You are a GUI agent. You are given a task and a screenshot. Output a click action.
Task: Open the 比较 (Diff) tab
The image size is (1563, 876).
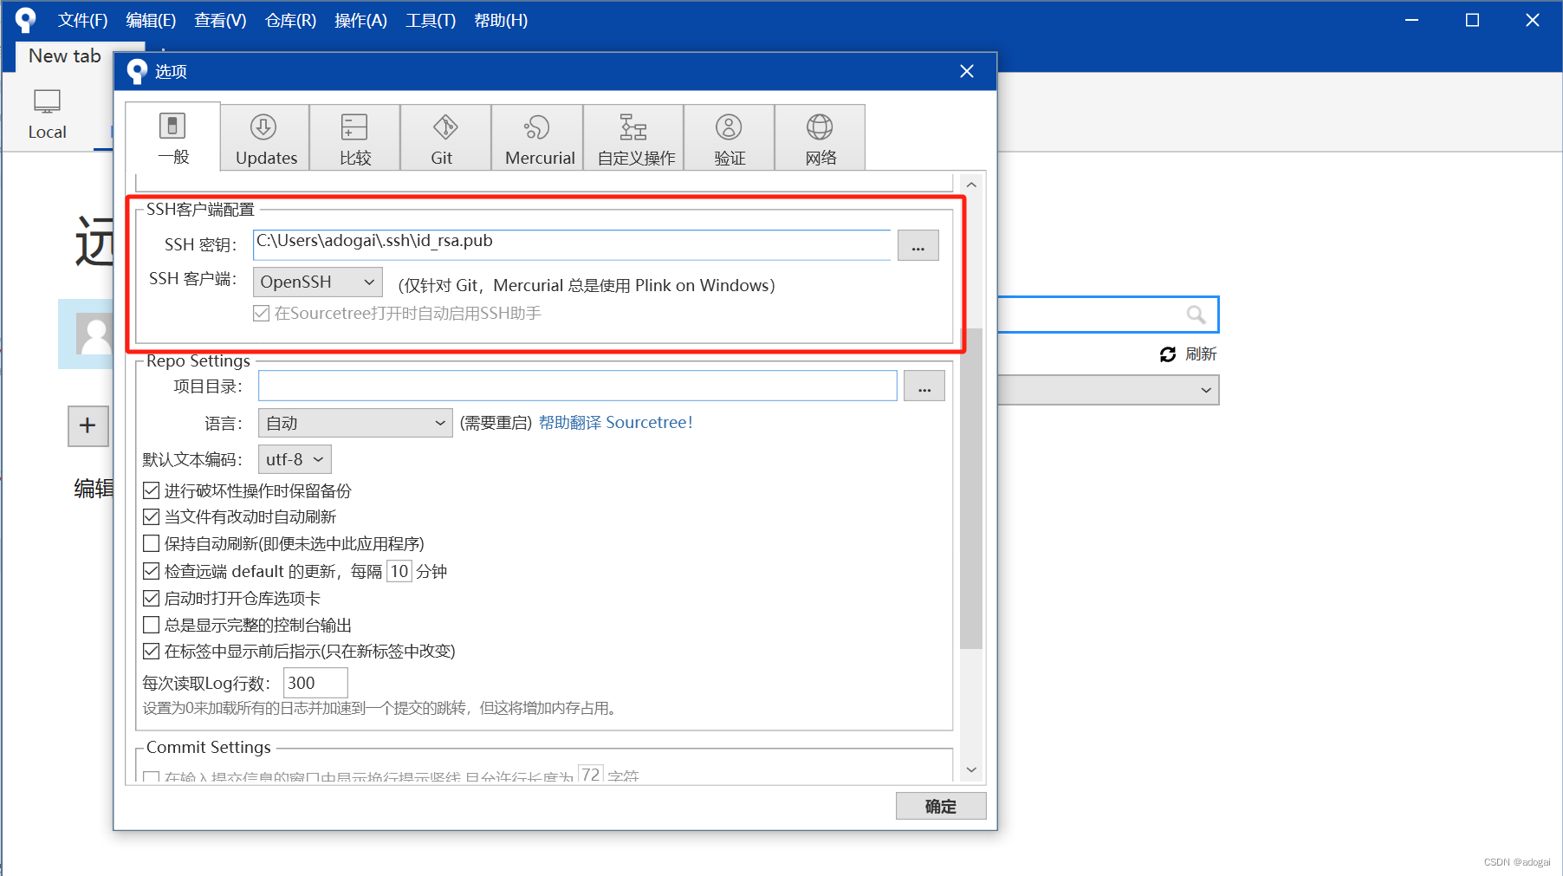tap(355, 138)
